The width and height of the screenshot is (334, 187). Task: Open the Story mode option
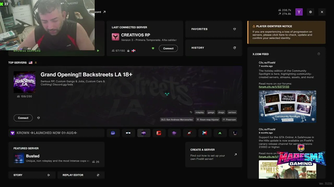pos(32,175)
